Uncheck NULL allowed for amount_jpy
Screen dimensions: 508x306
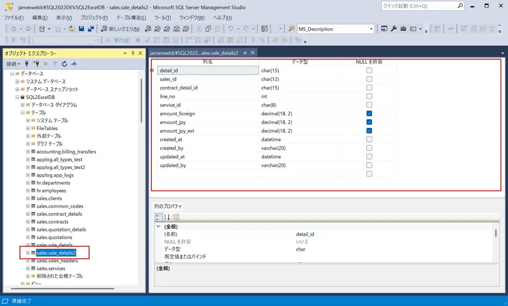click(369, 122)
